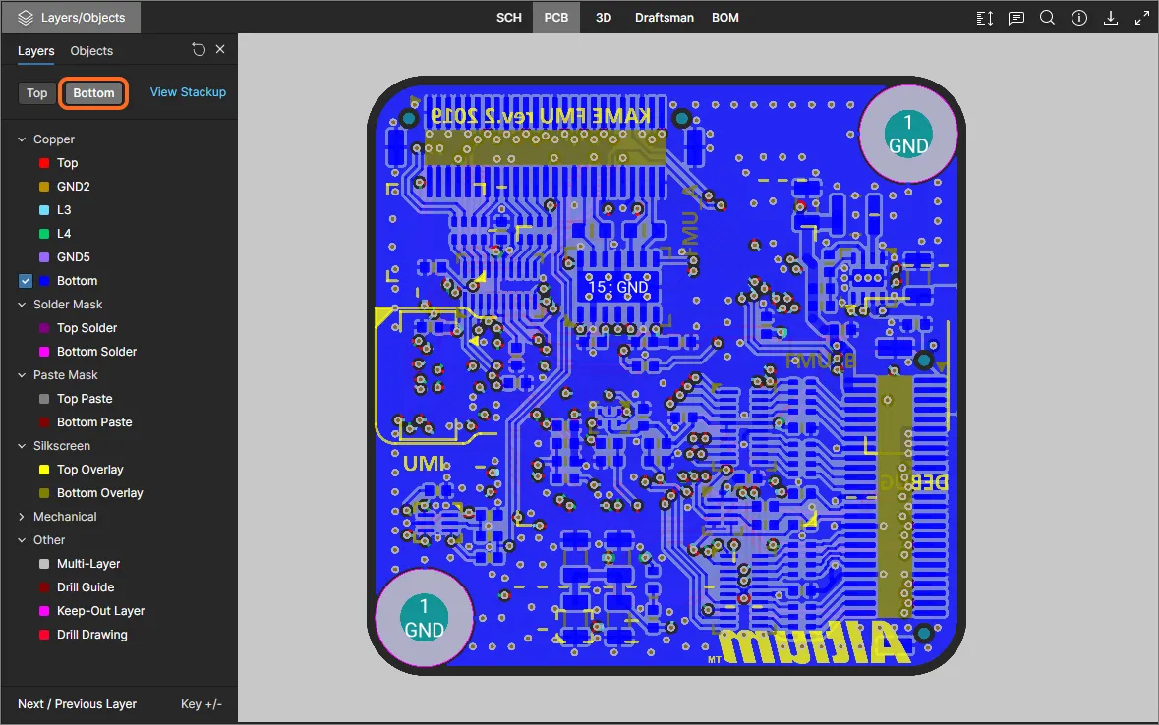Click the green L4 layer swatch

click(x=44, y=234)
